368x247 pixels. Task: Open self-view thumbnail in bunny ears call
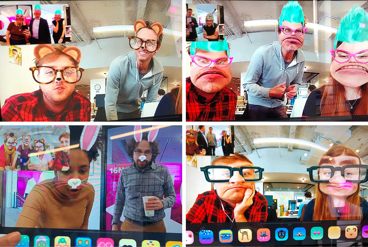[35, 148]
